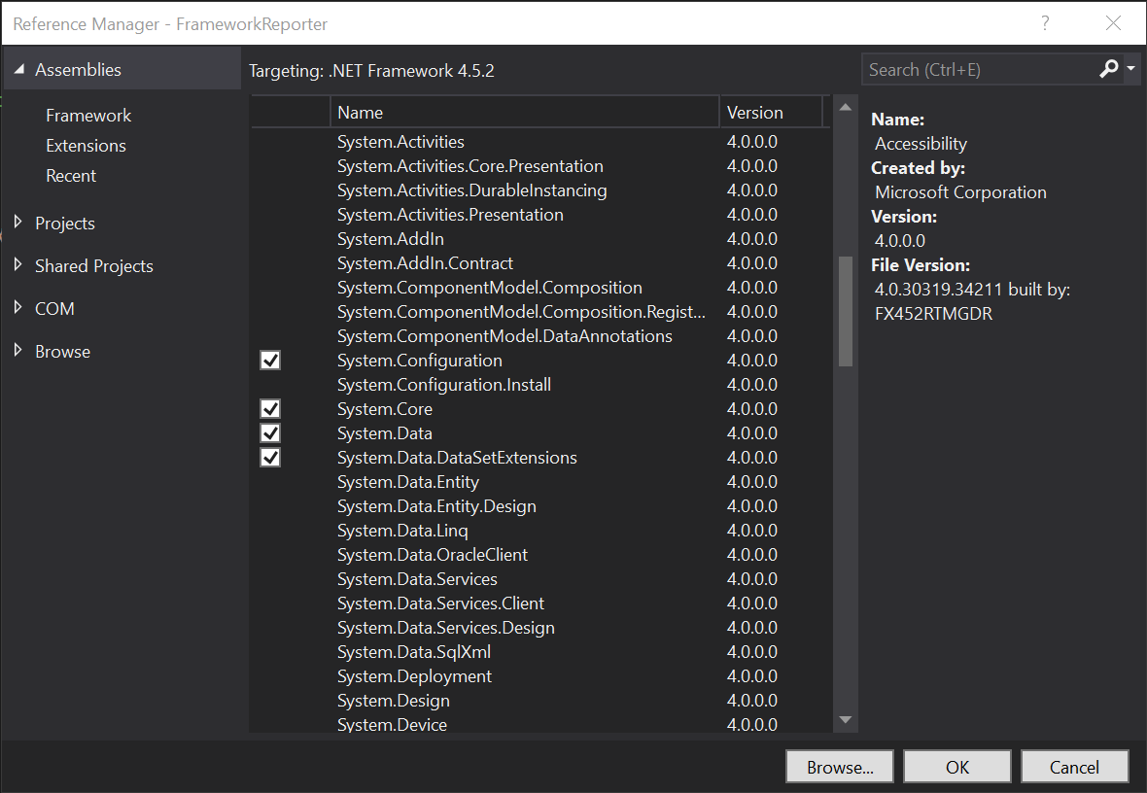Click the Cancel button
The width and height of the screenshot is (1147, 793).
1074,767
